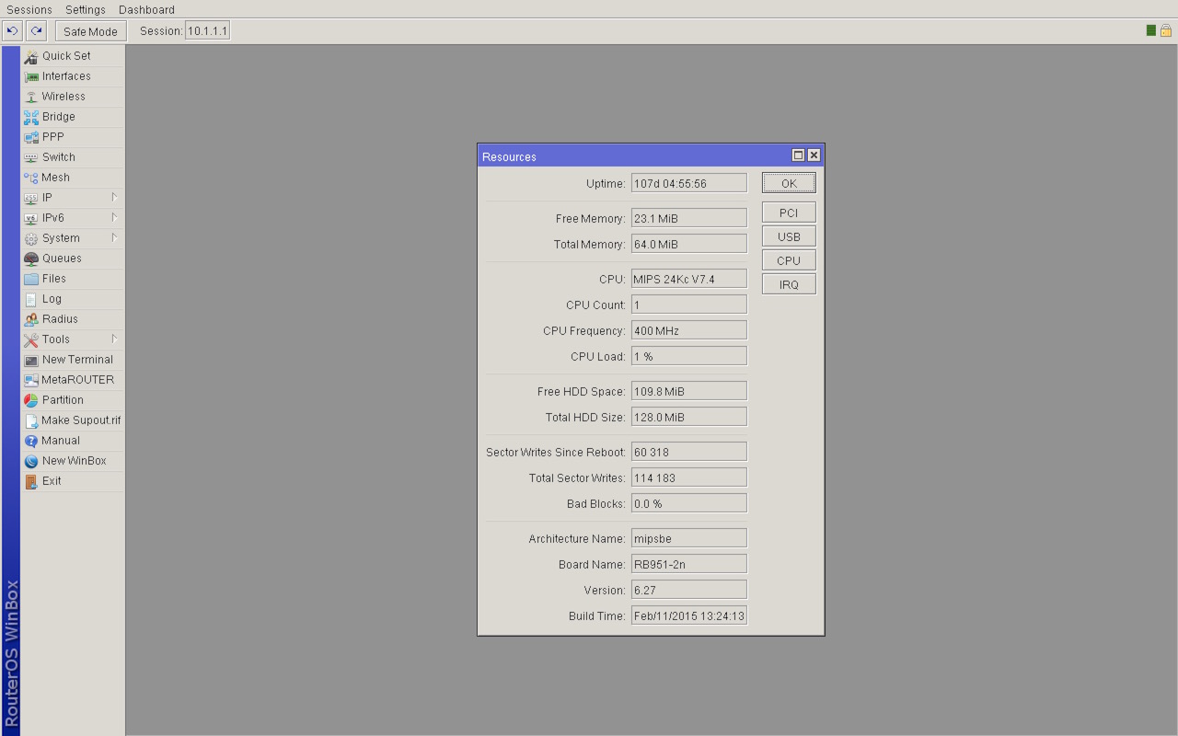Select the Switch icon

coord(31,157)
